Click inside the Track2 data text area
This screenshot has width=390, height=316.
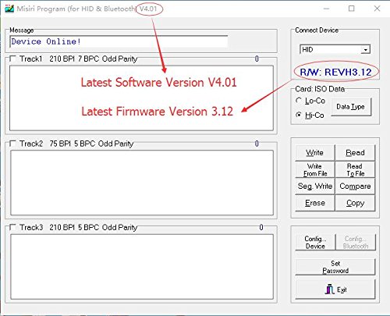pyautogui.click(x=142, y=183)
